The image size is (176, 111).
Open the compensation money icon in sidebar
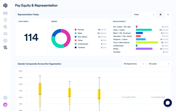pyautogui.click(x=5, y=13)
